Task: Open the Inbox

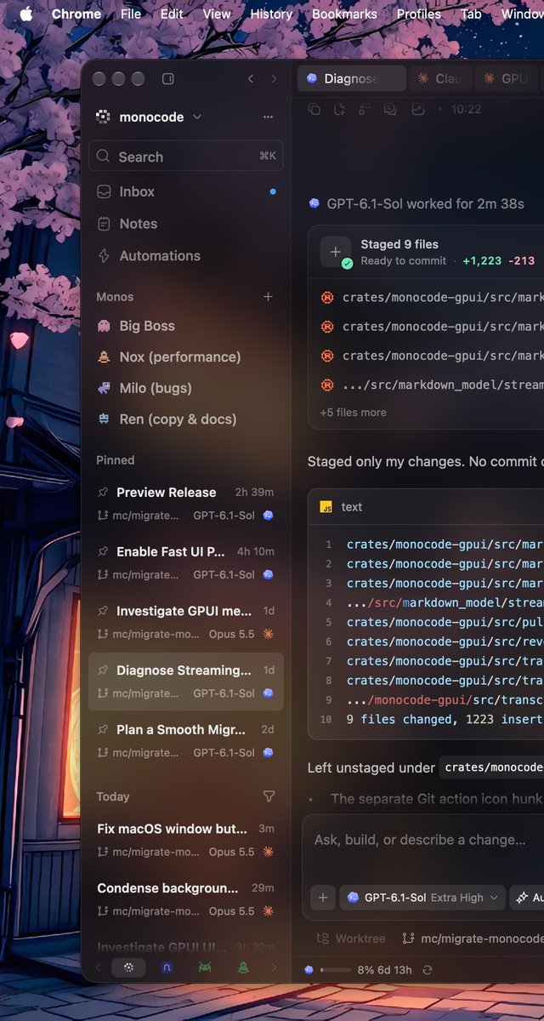Action: [x=185, y=191]
